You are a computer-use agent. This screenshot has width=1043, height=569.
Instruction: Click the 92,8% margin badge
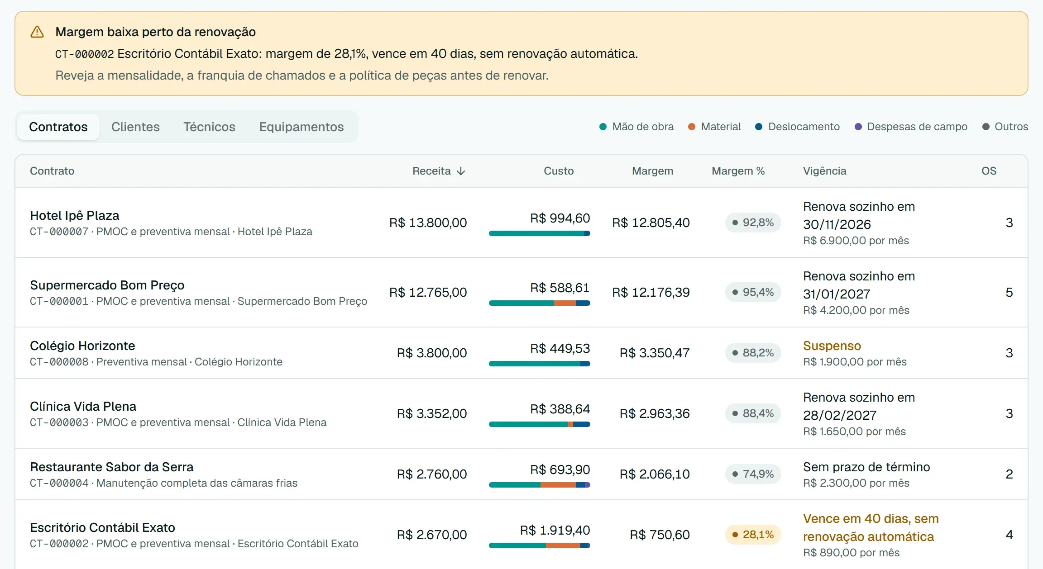[753, 223]
